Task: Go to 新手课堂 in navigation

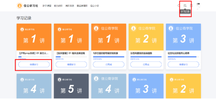Action: coord(47,6)
